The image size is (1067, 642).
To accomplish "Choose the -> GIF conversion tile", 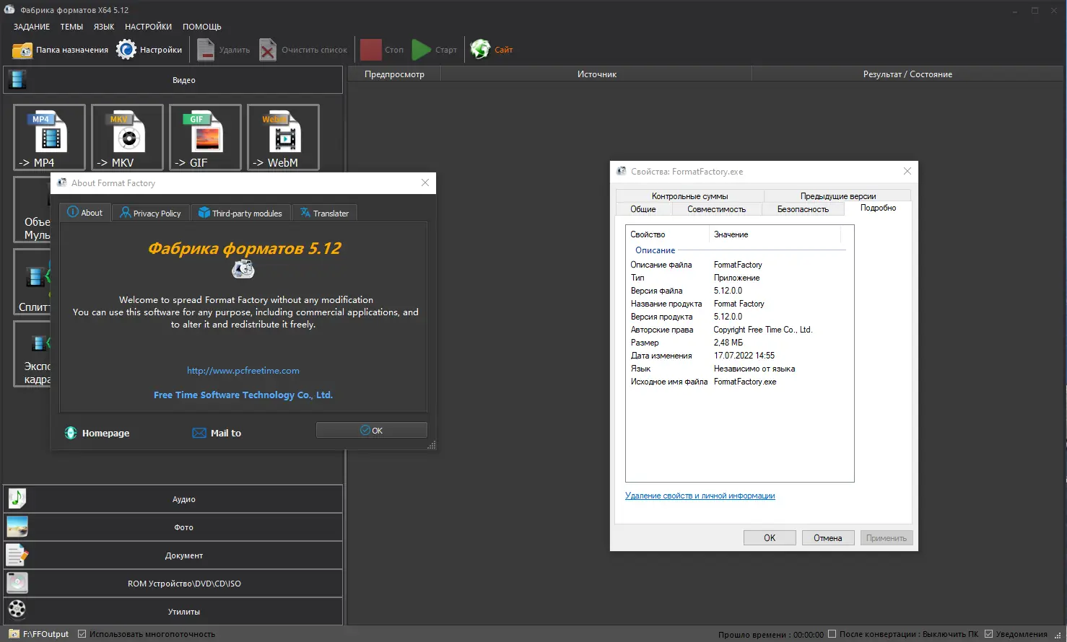I will pyautogui.click(x=205, y=137).
